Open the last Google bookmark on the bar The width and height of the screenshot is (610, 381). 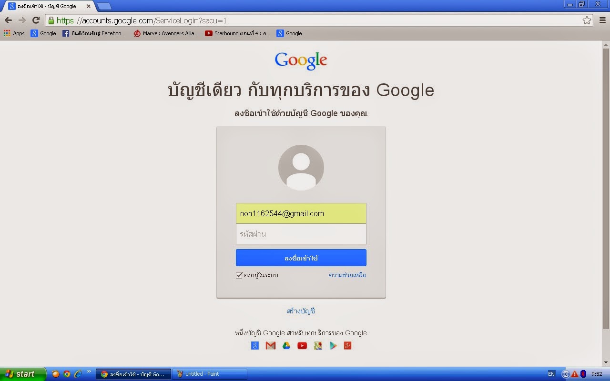tap(289, 33)
